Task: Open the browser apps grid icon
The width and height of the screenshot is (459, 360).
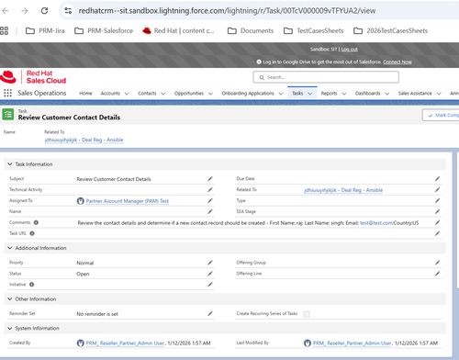Action: pyautogui.click(x=4, y=30)
